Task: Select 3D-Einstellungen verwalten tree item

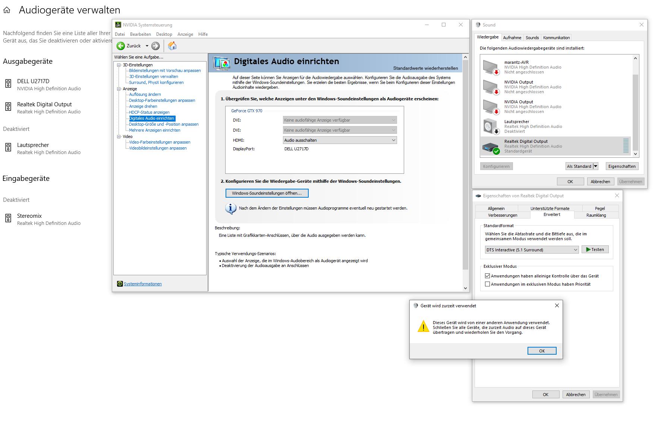Action: click(154, 76)
